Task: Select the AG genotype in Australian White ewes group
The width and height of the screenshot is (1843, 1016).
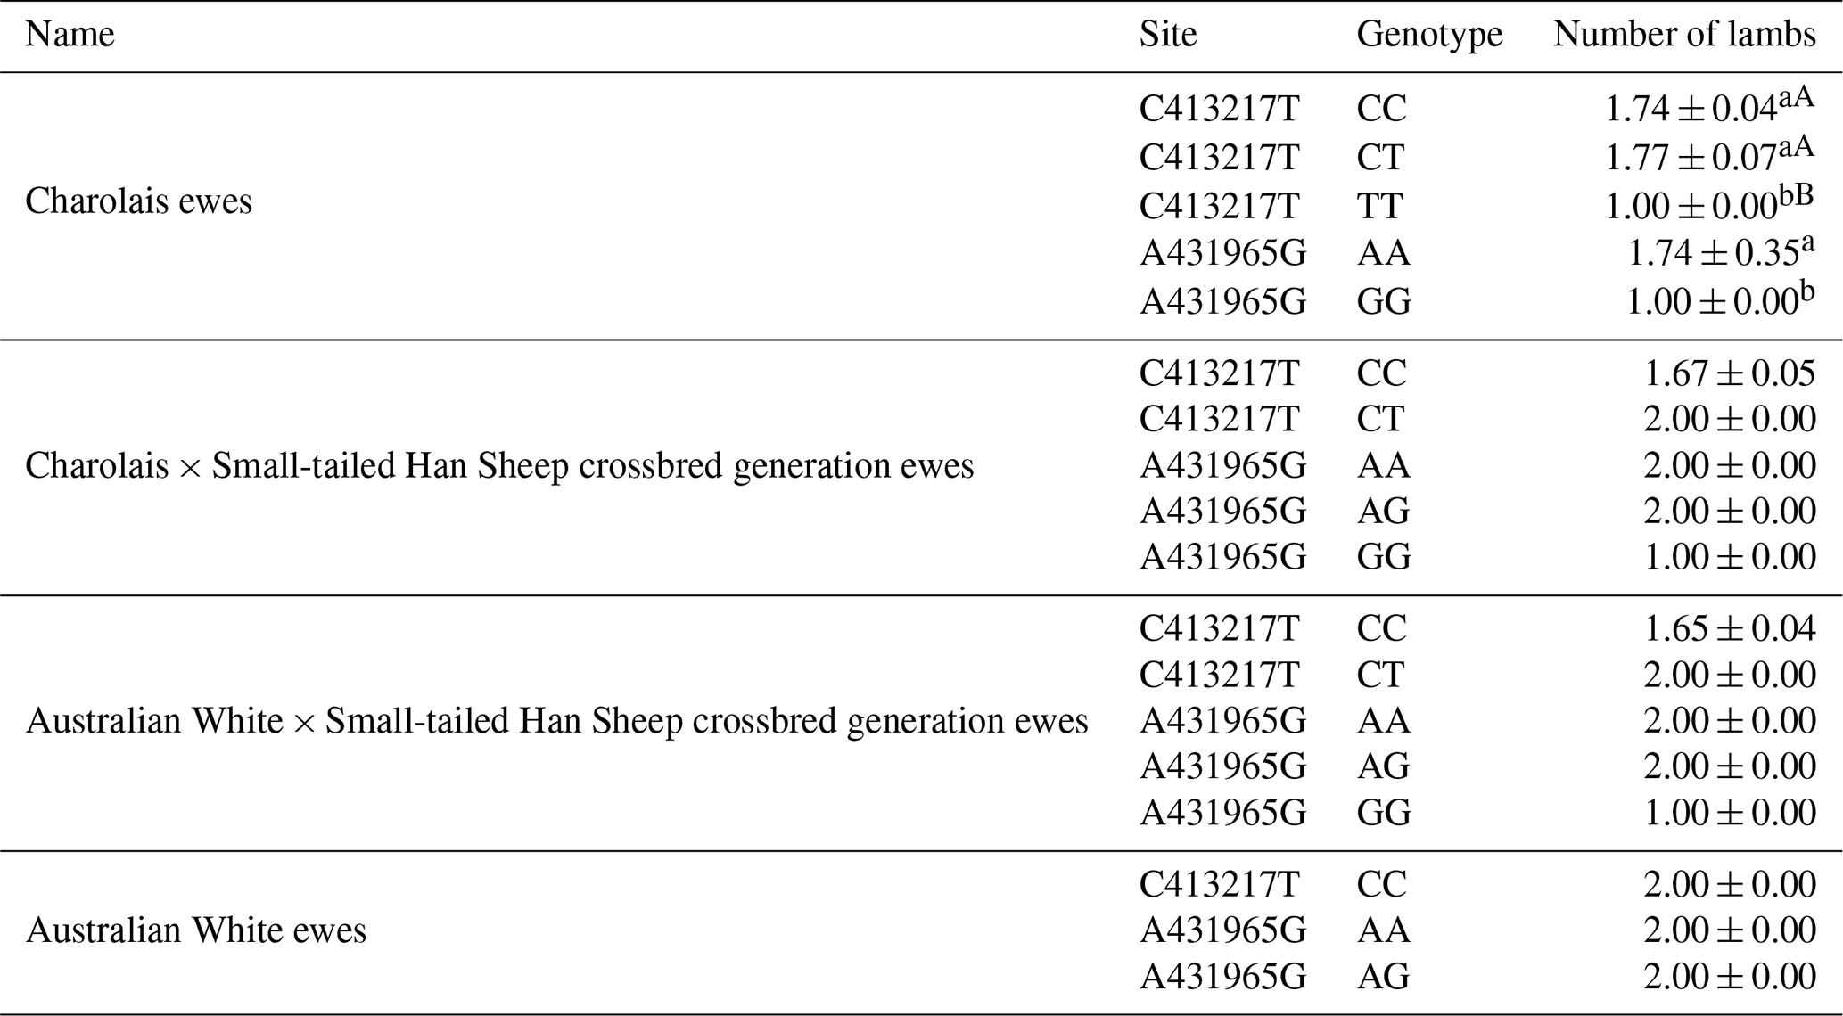Action: pyautogui.click(x=1383, y=977)
